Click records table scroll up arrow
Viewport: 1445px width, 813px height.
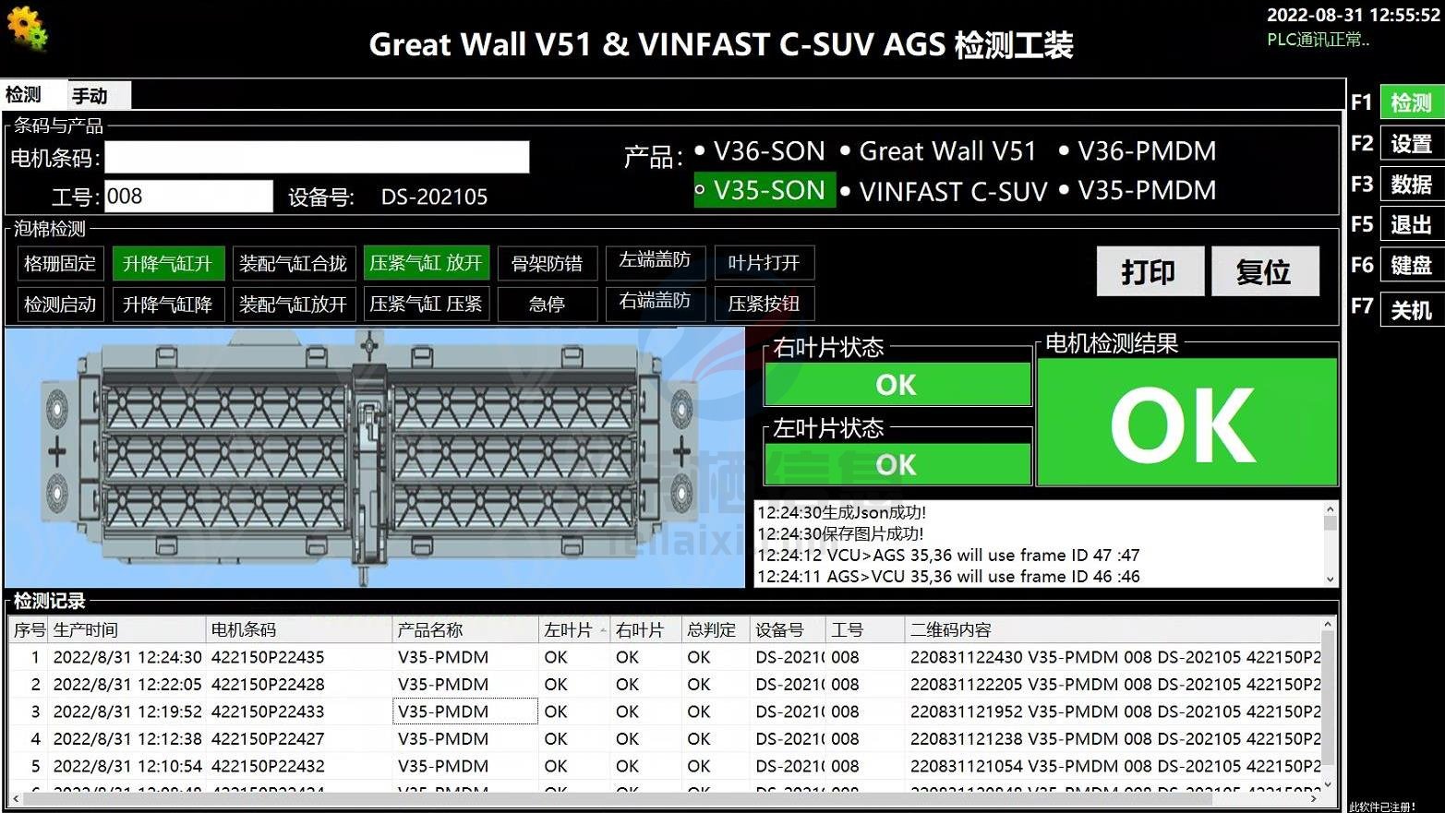[x=1328, y=625]
